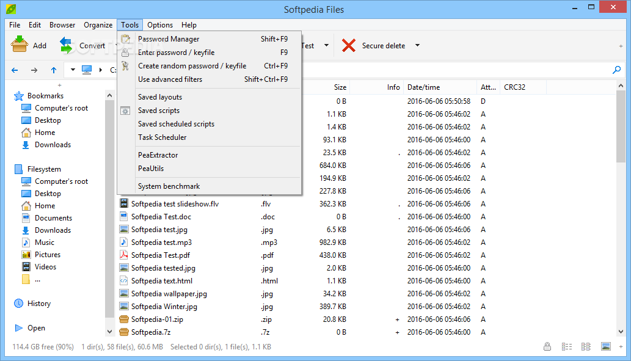This screenshot has width=631, height=361.
Task: Open the Secure delete dropdown arrow
Action: pyautogui.click(x=417, y=45)
